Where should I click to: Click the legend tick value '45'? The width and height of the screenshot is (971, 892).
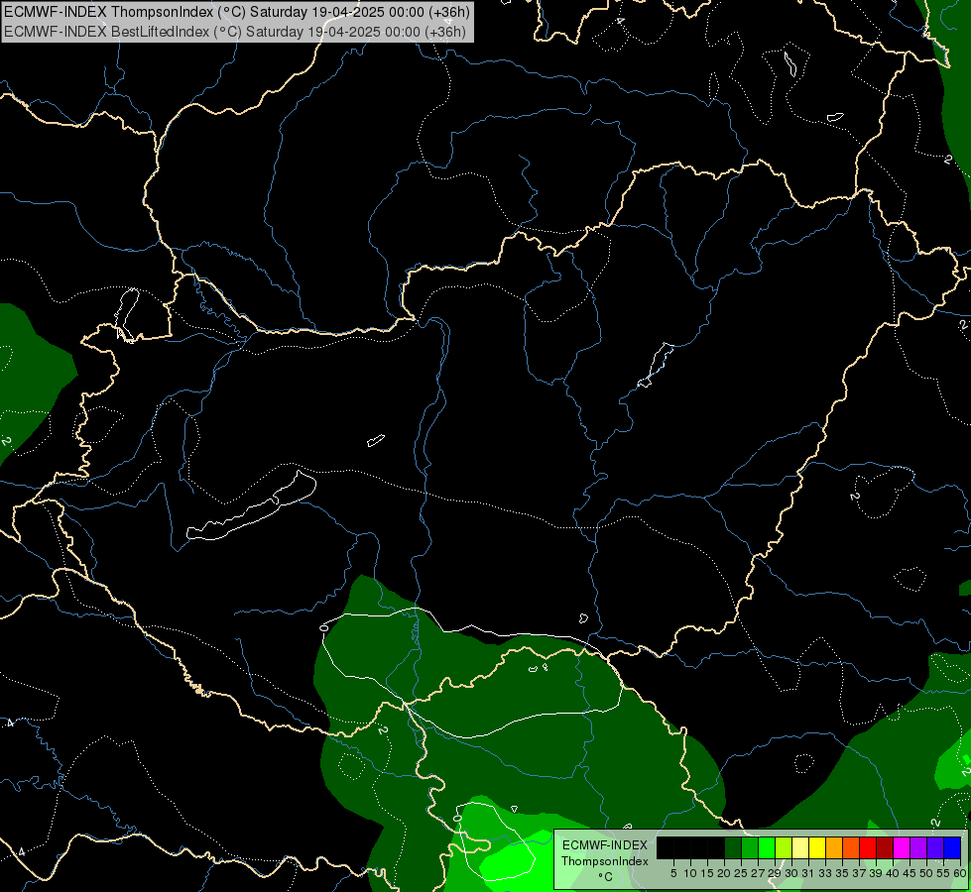910,873
